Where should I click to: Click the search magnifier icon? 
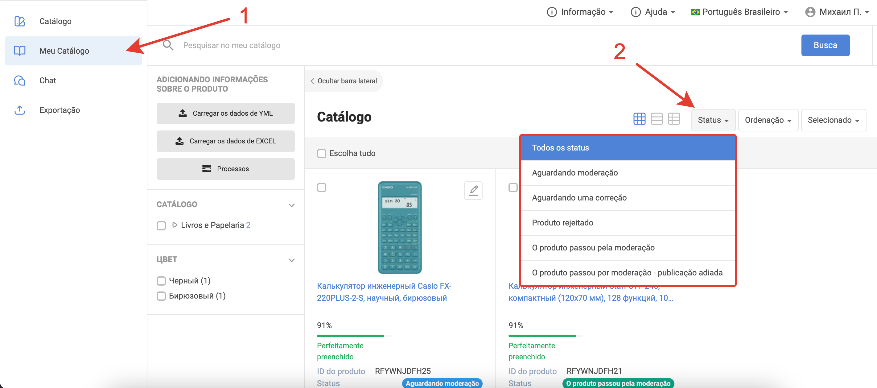pyautogui.click(x=168, y=45)
